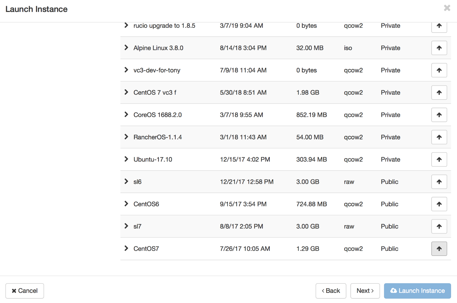Select RancherOS-1.1.4 with its arrow button
Image resolution: width=457 pixels, height=303 pixels.
click(x=439, y=137)
